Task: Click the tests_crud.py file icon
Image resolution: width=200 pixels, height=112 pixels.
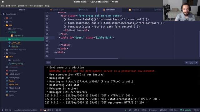Action: point(10,63)
